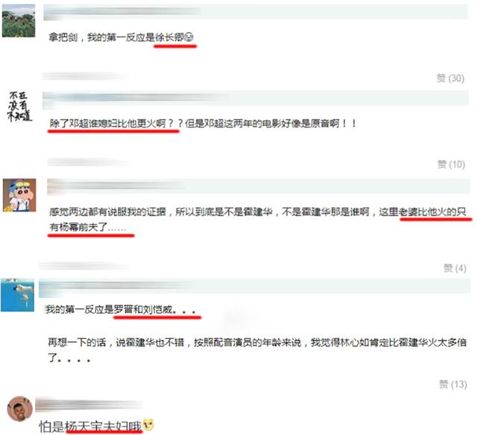The width and height of the screenshot is (477, 435).
Task: Like the comment with 赞 (10)
Action: click(451, 165)
